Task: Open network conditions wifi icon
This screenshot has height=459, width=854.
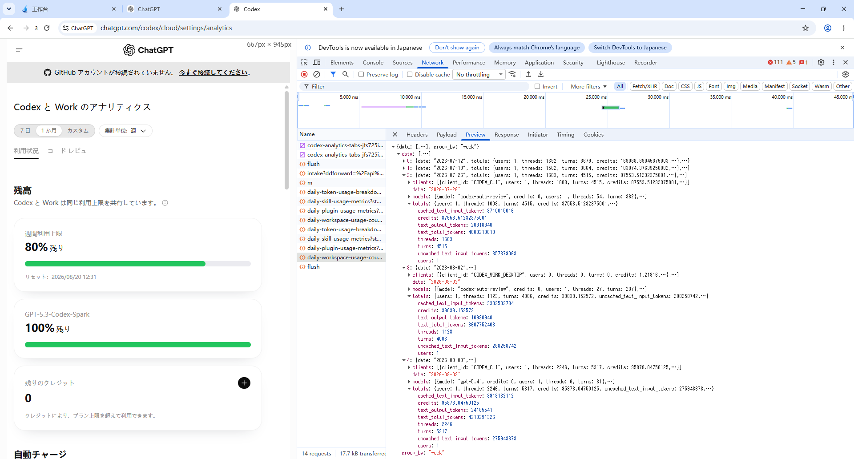Action: (x=513, y=74)
